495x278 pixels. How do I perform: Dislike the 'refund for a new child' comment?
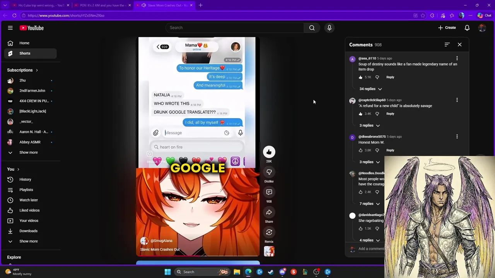click(377, 114)
